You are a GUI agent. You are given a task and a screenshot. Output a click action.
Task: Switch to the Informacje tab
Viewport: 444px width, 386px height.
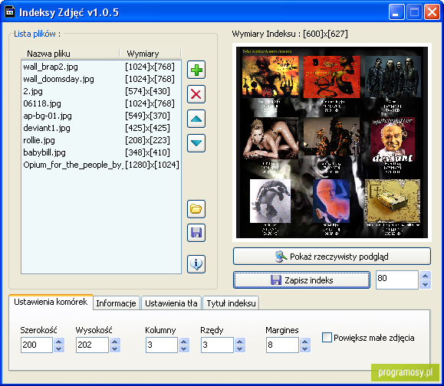click(x=116, y=303)
